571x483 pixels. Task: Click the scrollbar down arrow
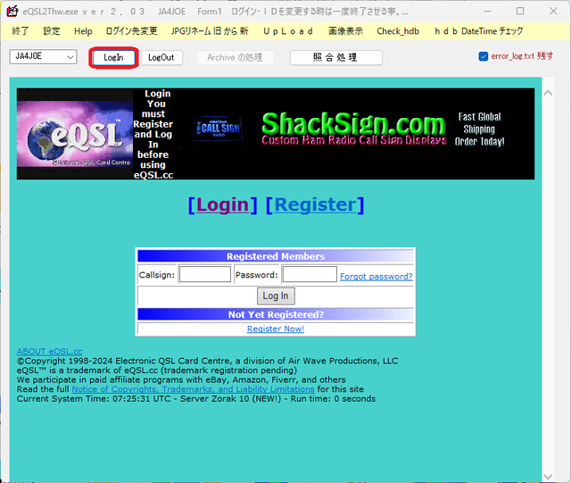[548, 476]
